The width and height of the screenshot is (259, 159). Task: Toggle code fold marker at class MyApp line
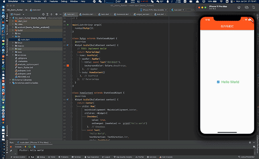coord(72,39)
